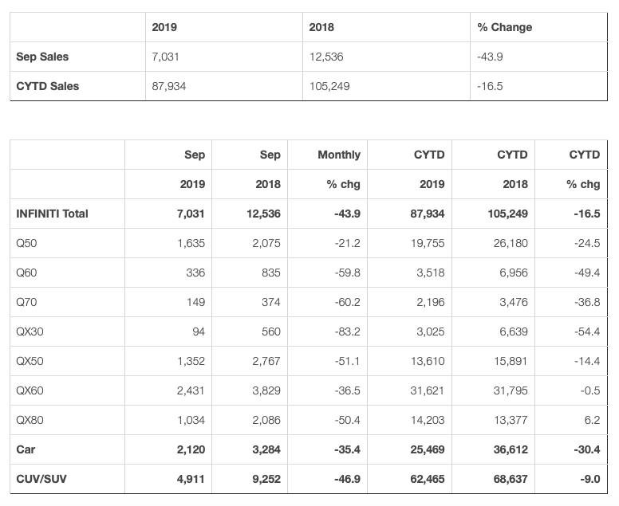Click the 'Sep Sales' row label
This screenshot has height=506, width=619.
(x=42, y=57)
